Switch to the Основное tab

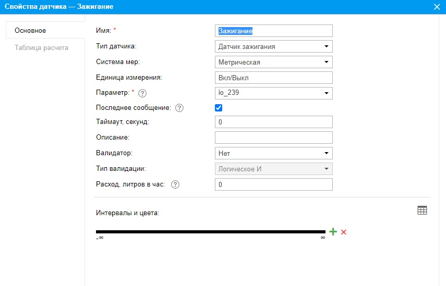(x=30, y=30)
